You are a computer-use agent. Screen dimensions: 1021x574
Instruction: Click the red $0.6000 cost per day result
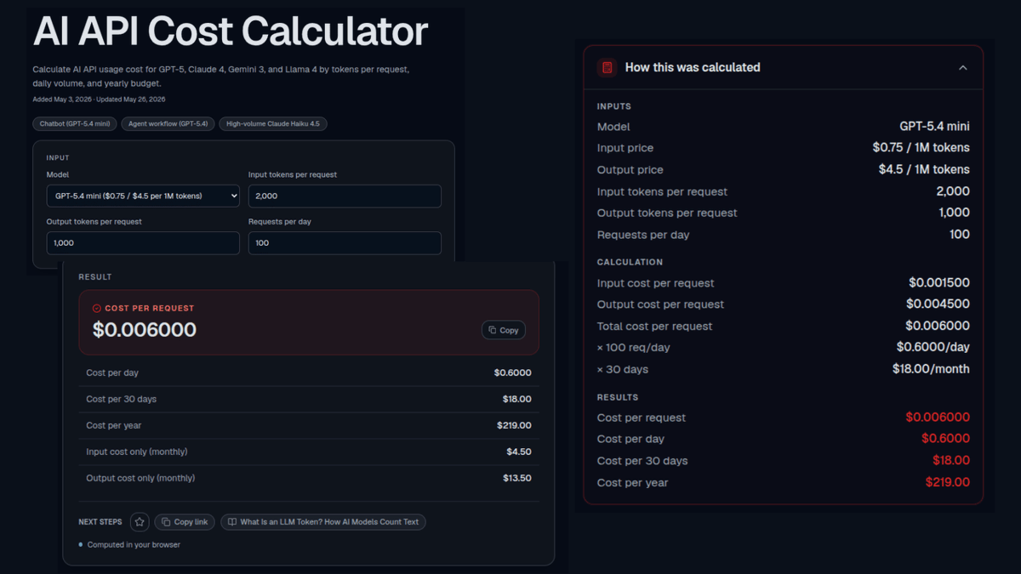coord(945,439)
